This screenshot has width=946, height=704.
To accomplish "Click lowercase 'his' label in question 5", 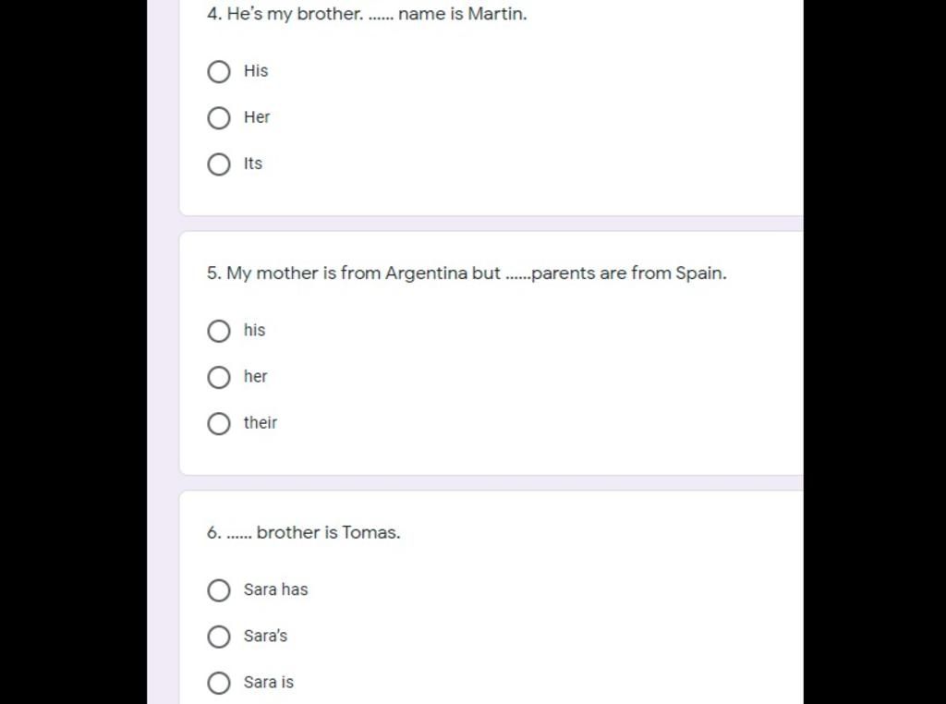I will (x=254, y=330).
